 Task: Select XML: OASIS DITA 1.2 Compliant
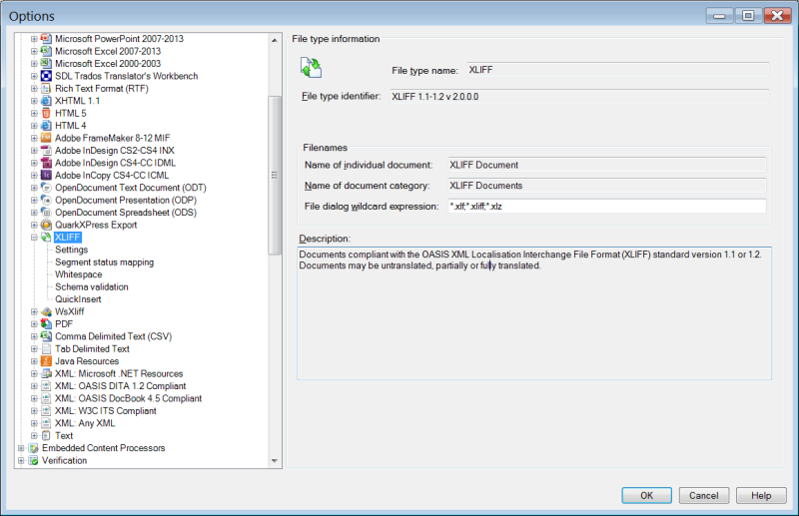point(120,385)
